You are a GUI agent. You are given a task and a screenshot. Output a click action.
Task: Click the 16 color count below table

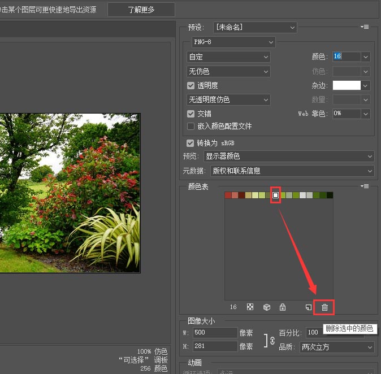[x=233, y=307]
